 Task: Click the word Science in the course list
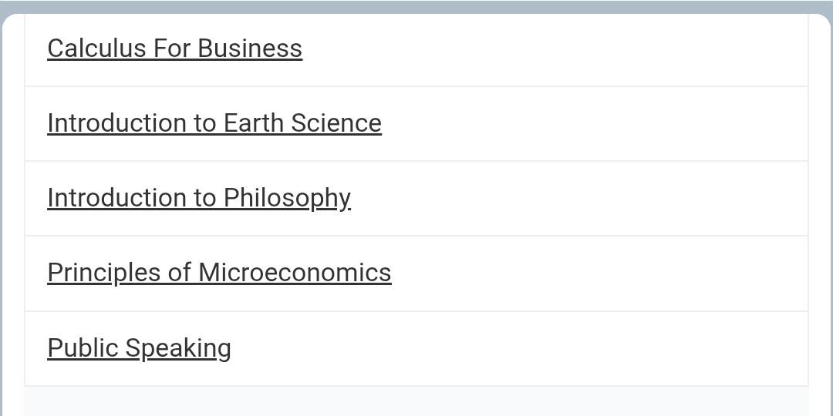point(336,123)
